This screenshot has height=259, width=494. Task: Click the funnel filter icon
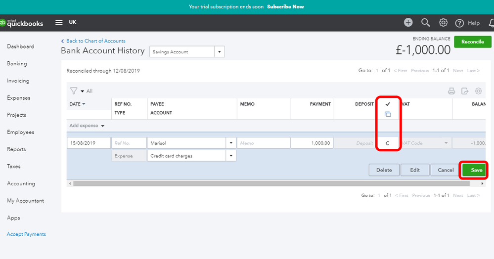click(x=74, y=91)
